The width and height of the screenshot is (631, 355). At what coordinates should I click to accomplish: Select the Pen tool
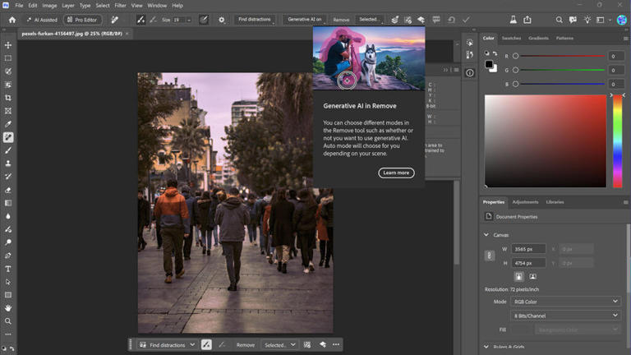click(8, 256)
